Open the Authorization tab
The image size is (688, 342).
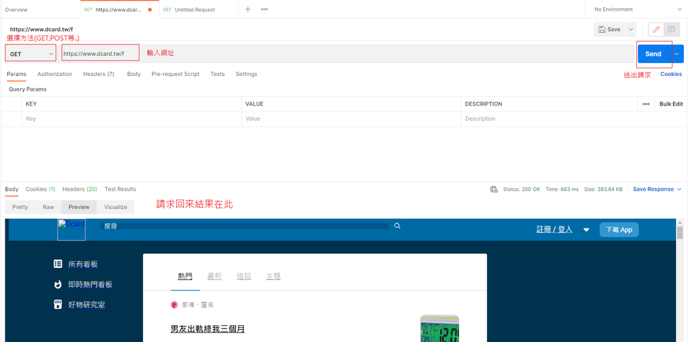point(55,74)
